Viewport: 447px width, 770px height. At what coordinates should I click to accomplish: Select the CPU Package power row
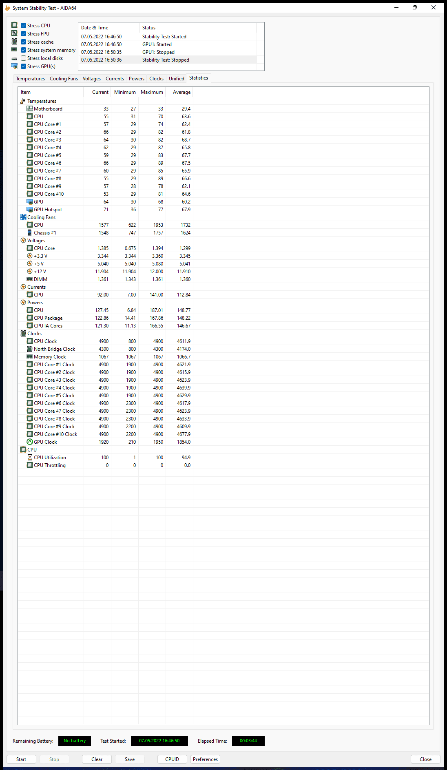(x=106, y=318)
